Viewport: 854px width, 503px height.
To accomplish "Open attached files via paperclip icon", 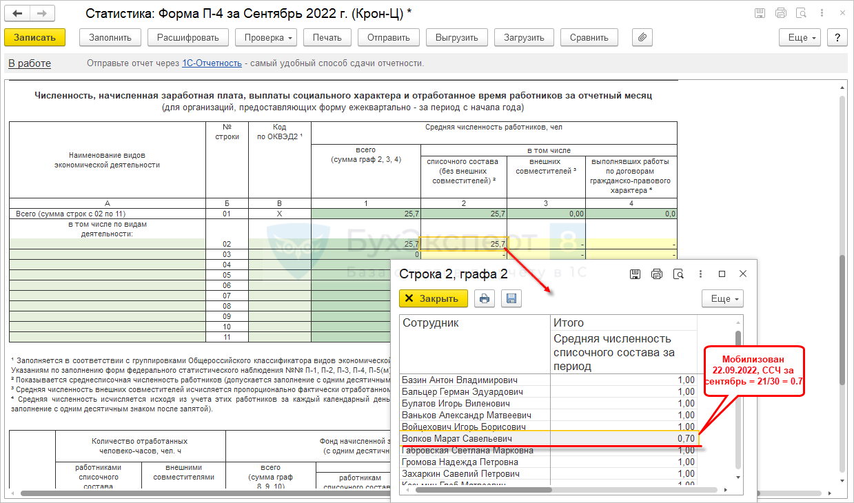I will click(x=642, y=37).
